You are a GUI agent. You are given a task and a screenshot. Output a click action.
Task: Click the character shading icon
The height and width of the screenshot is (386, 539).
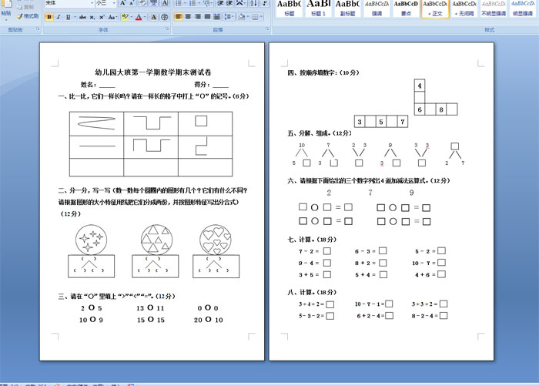pos(154,17)
